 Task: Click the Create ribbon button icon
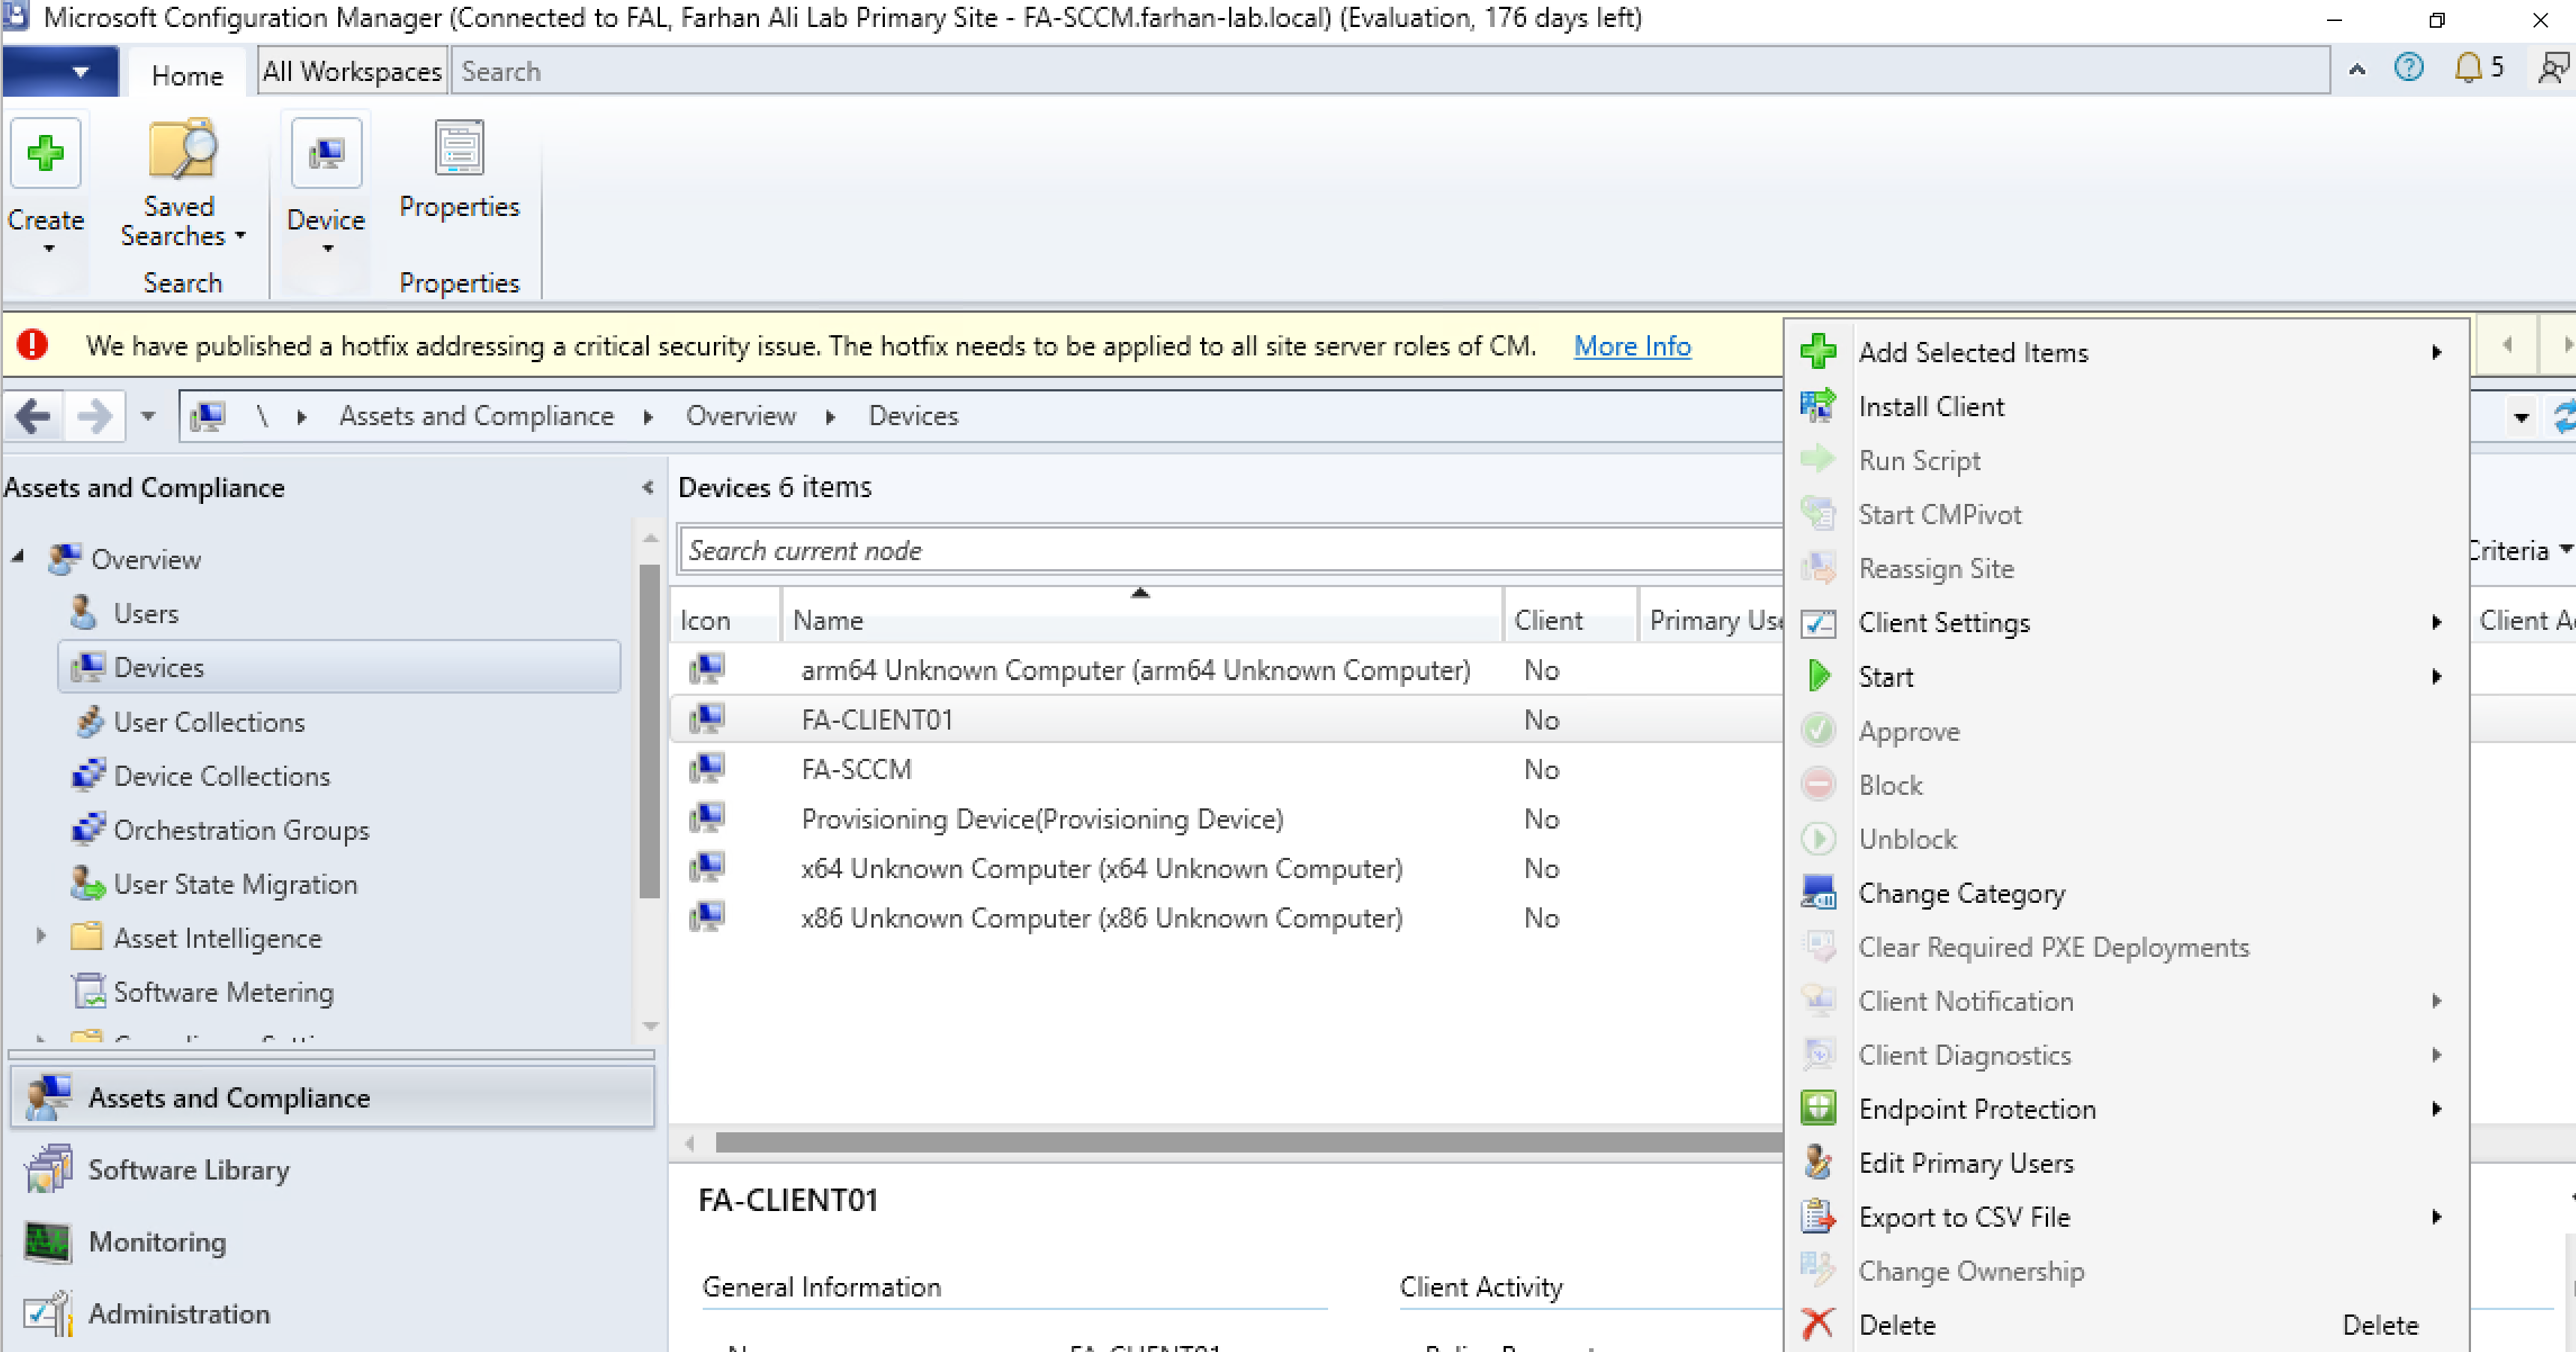point(45,153)
